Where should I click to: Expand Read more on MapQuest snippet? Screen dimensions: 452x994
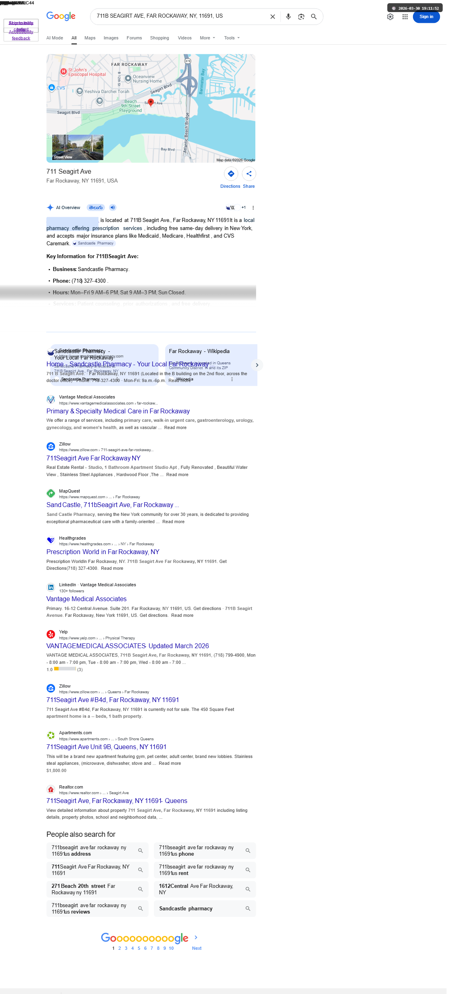click(173, 522)
